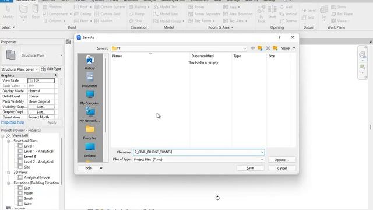Collapse the Elevations tree node
Image resolution: width=373 pixels, height=210 pixels.
pyautogui.click(x=9, y=183)
